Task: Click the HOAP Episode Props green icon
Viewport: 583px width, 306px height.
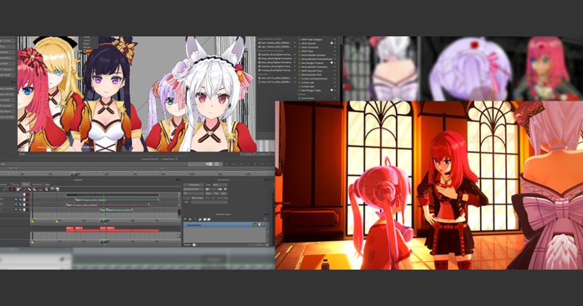Action: (300, 71)
